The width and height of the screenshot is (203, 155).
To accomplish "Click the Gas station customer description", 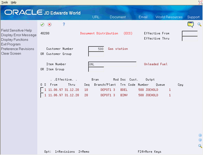I will point(118,49).
